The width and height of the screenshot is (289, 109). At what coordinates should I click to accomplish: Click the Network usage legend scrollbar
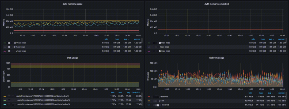(286, 95)
